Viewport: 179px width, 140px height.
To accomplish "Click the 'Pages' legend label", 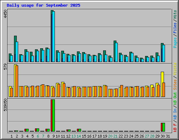I will click(175, 43).
